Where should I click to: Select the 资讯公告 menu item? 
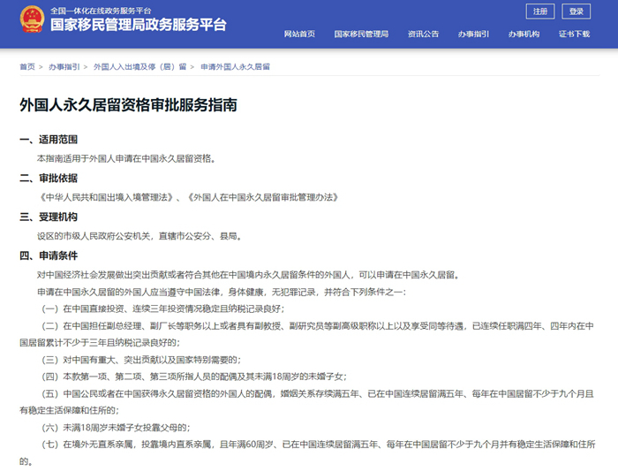(x=423, y=34)
